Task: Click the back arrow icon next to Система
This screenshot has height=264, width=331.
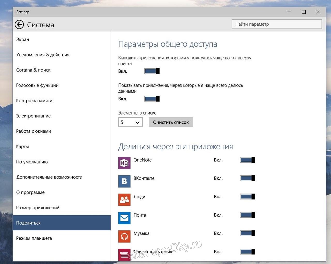Action: (x=19, y=25)
